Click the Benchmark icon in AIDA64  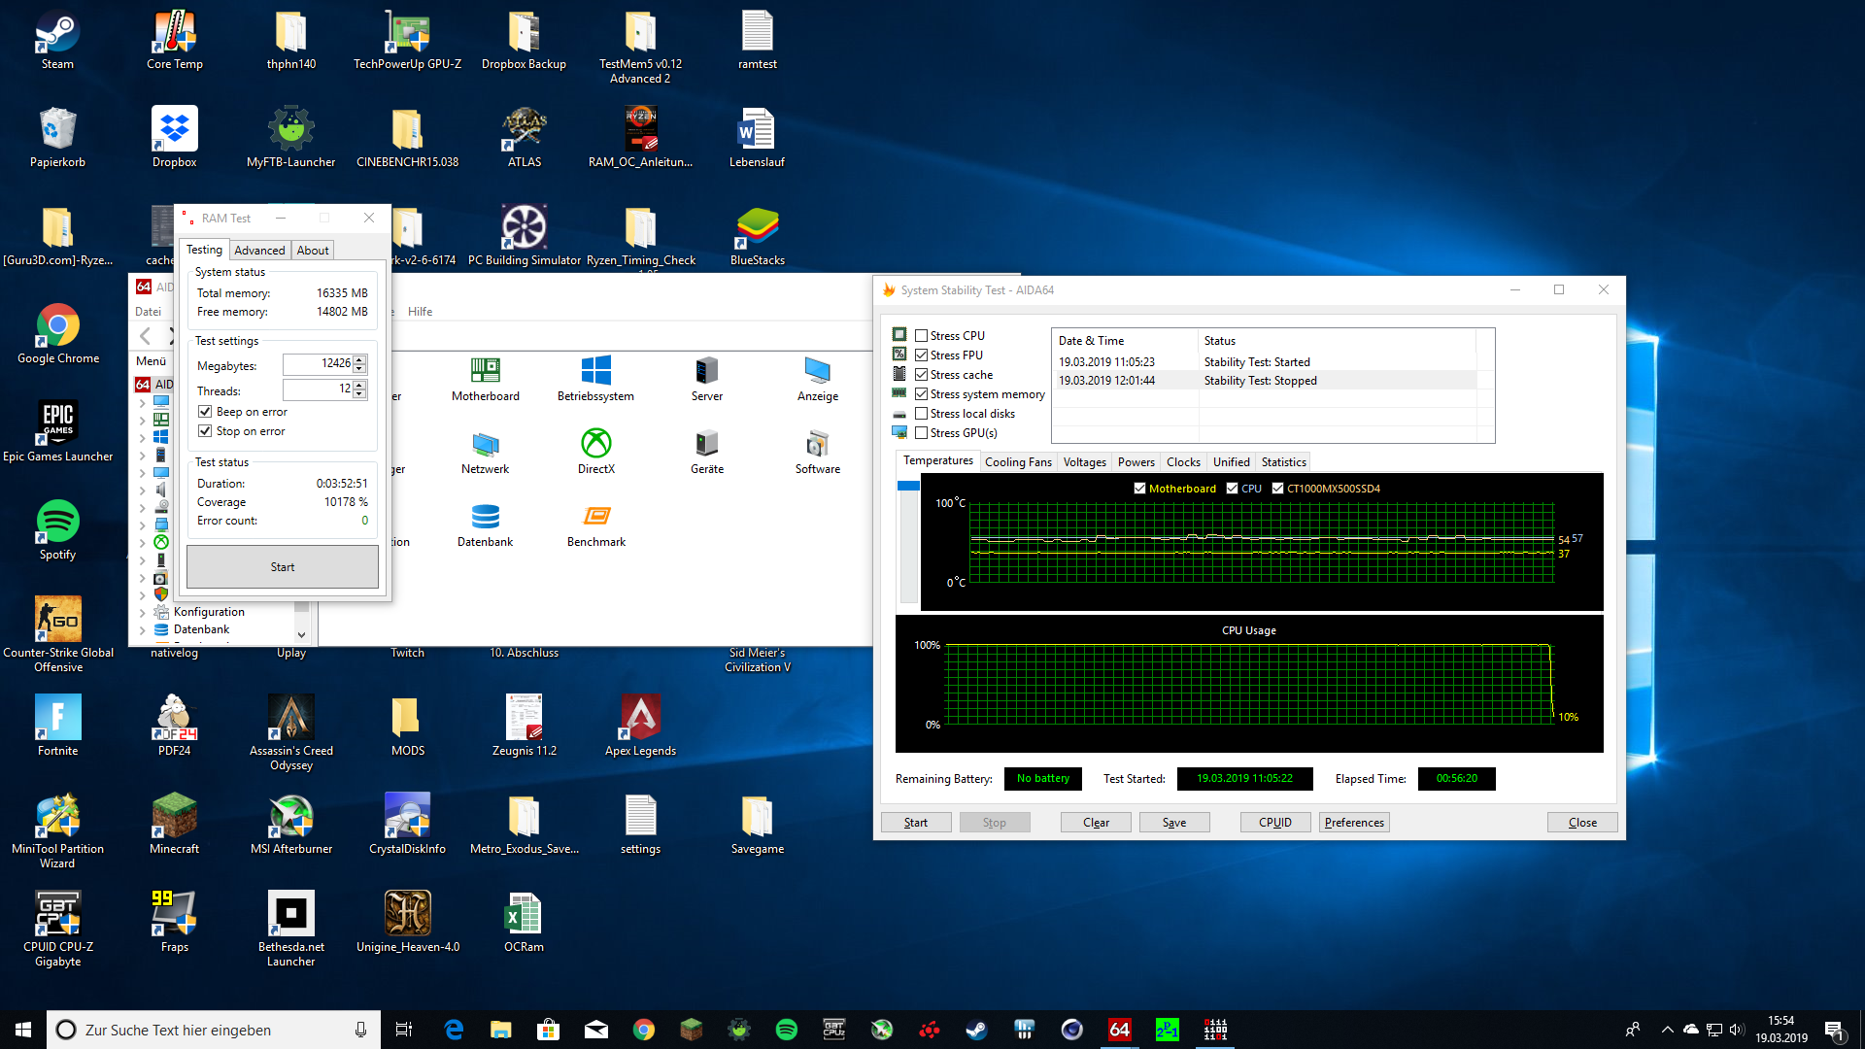pyautogui.click(x=595, y=517)
